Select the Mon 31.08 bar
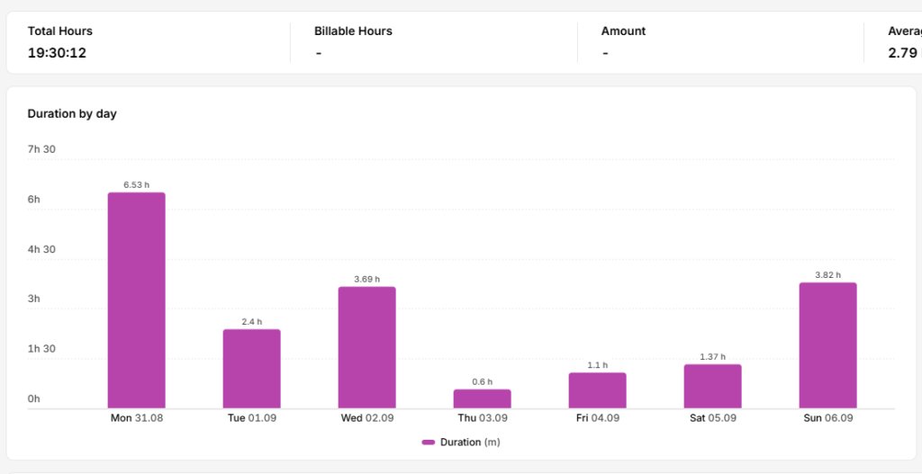The width and height of the screenshot is (922, 474). (137, 300)
